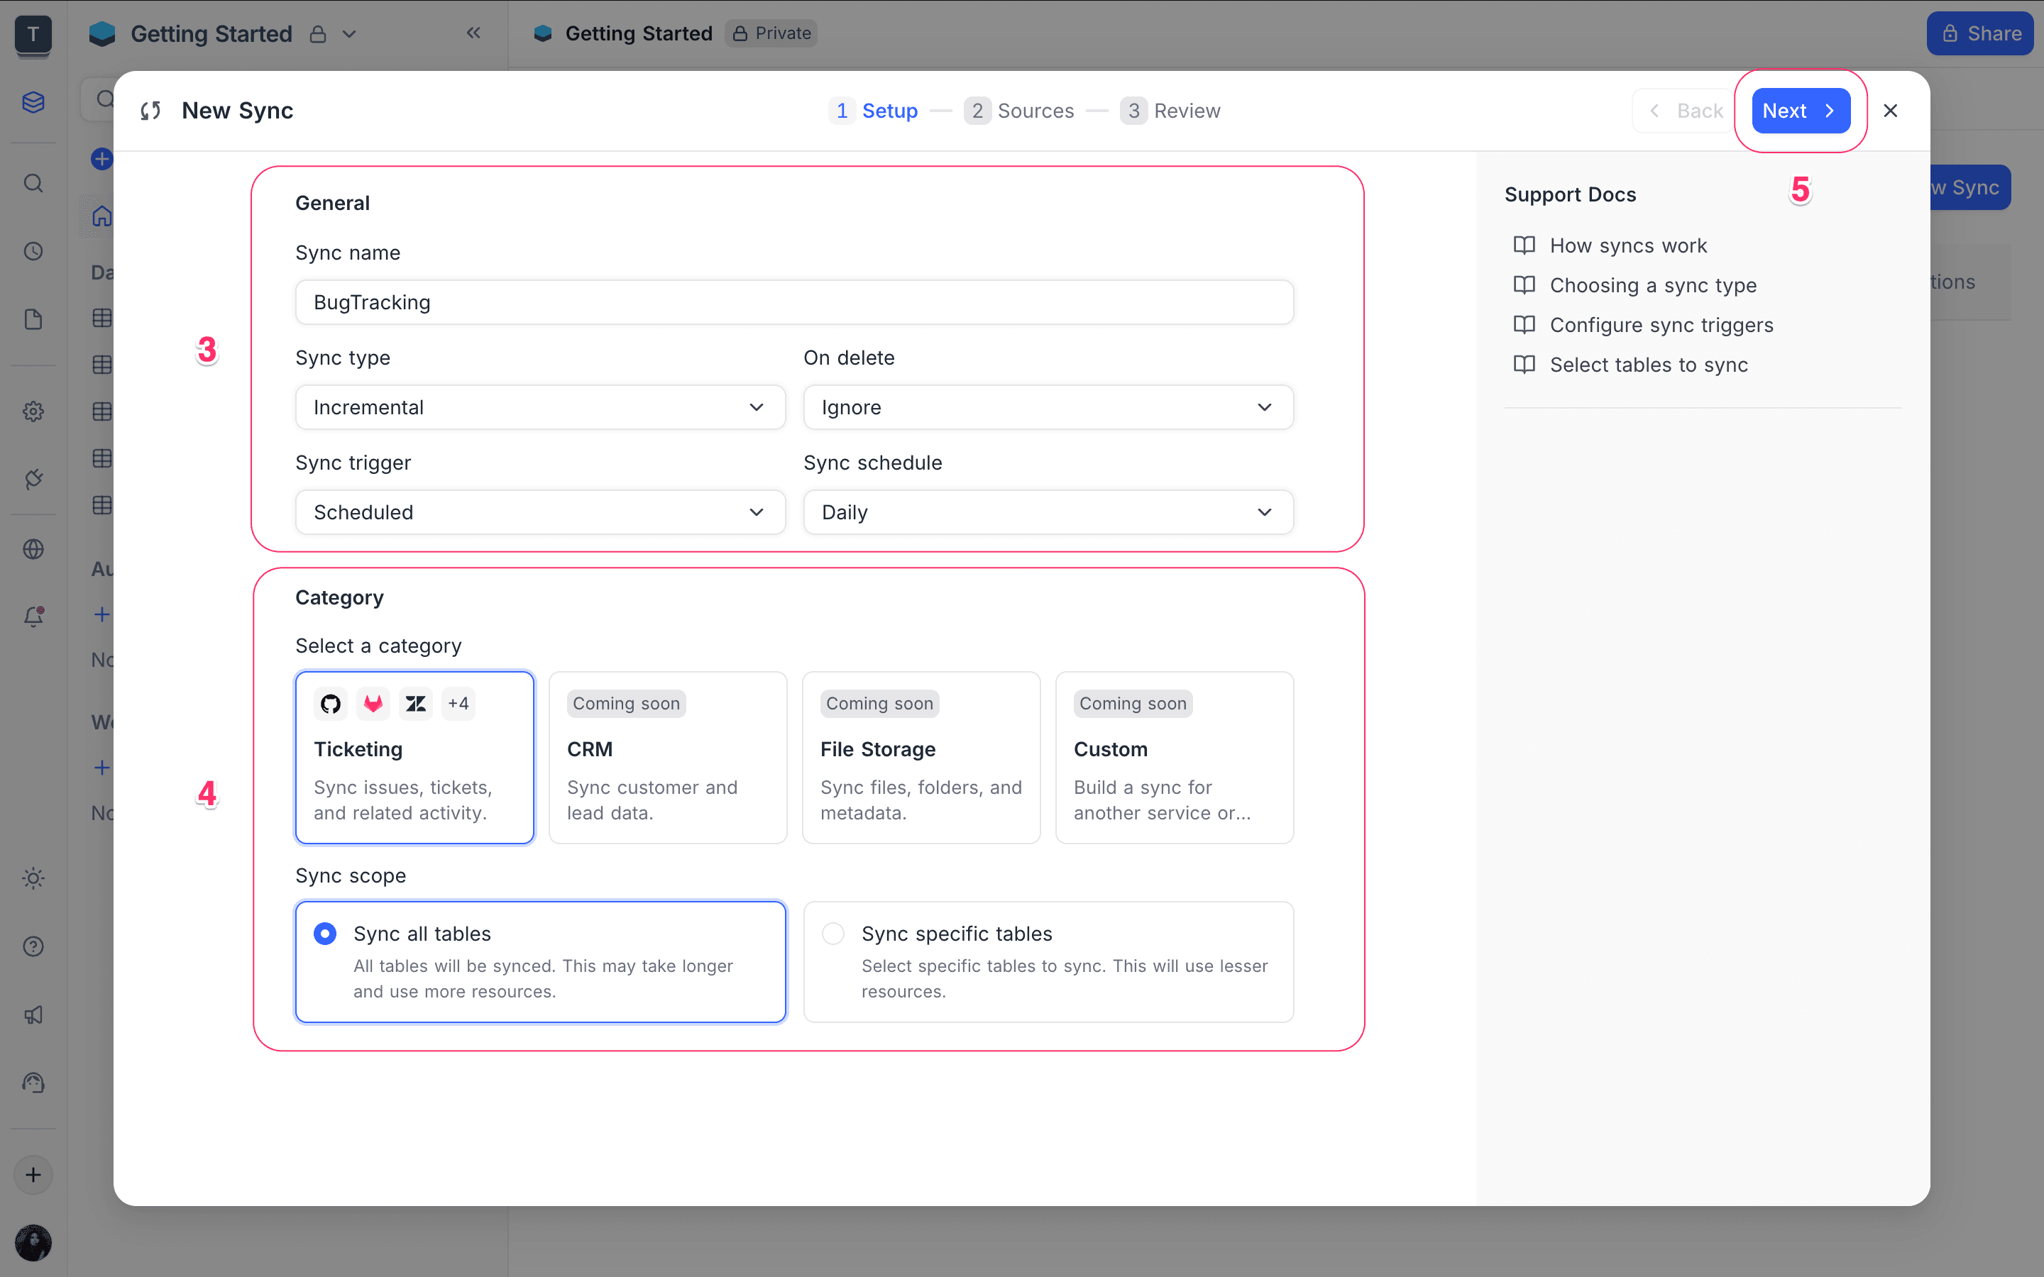Go to the Review step tab

pyautogui.click(x=1170, y=111)
